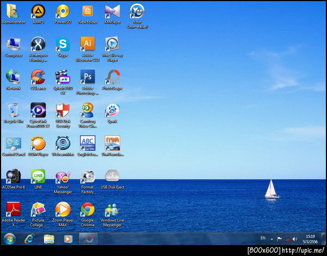
Task: Select Format Factory shortcut
Action: pyautogui.click(x=88, y=177)
